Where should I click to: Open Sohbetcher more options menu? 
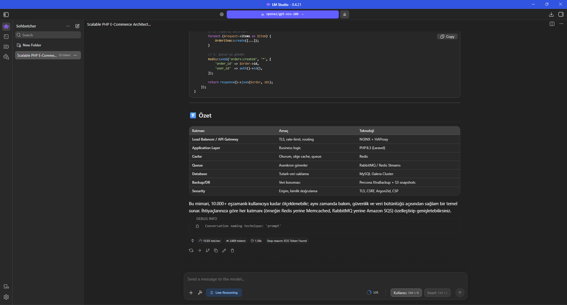click(68, 26)
